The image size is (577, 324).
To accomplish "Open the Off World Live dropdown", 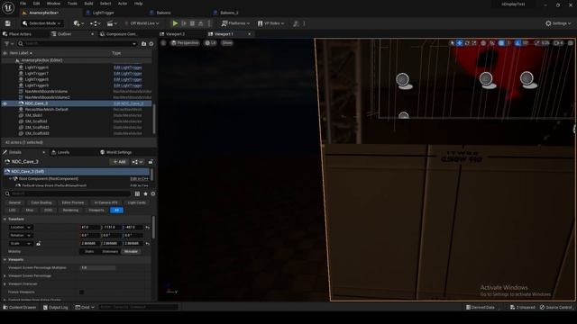I will click(x=142, y=23).
